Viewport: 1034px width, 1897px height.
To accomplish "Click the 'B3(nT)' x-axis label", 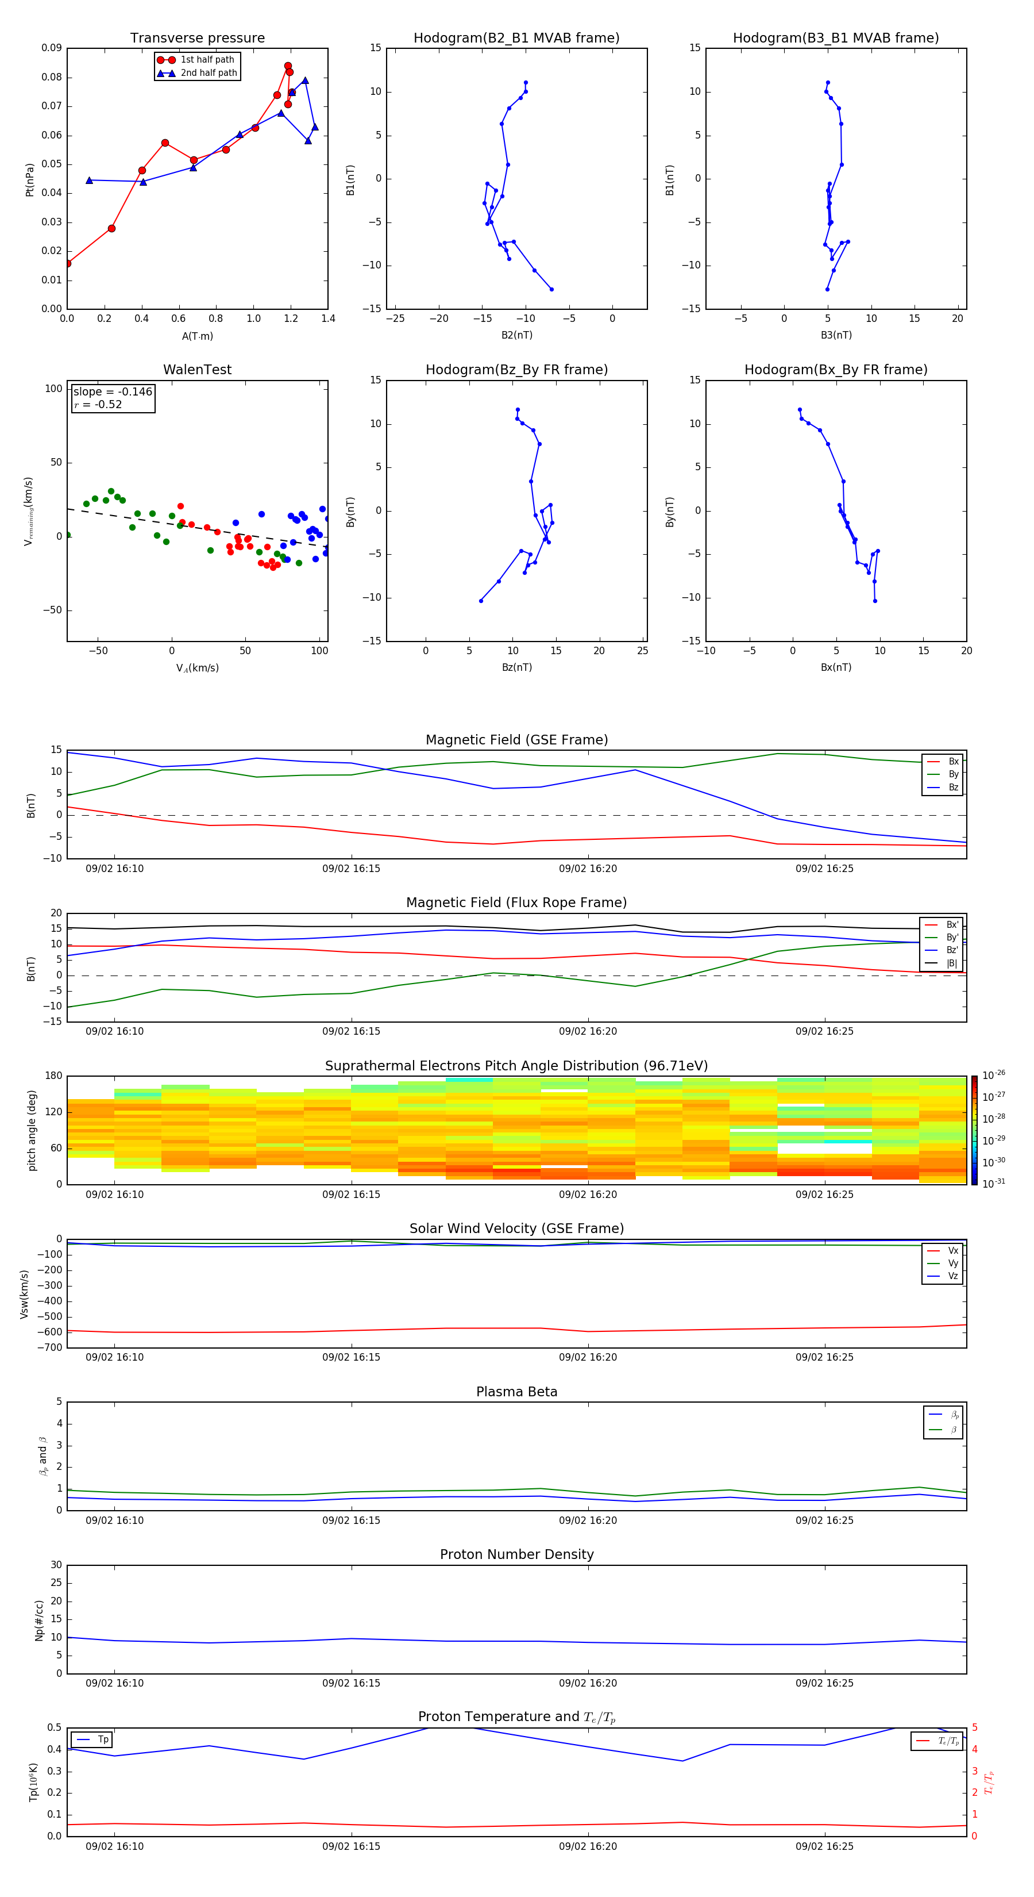I will (x=836, y=335).
